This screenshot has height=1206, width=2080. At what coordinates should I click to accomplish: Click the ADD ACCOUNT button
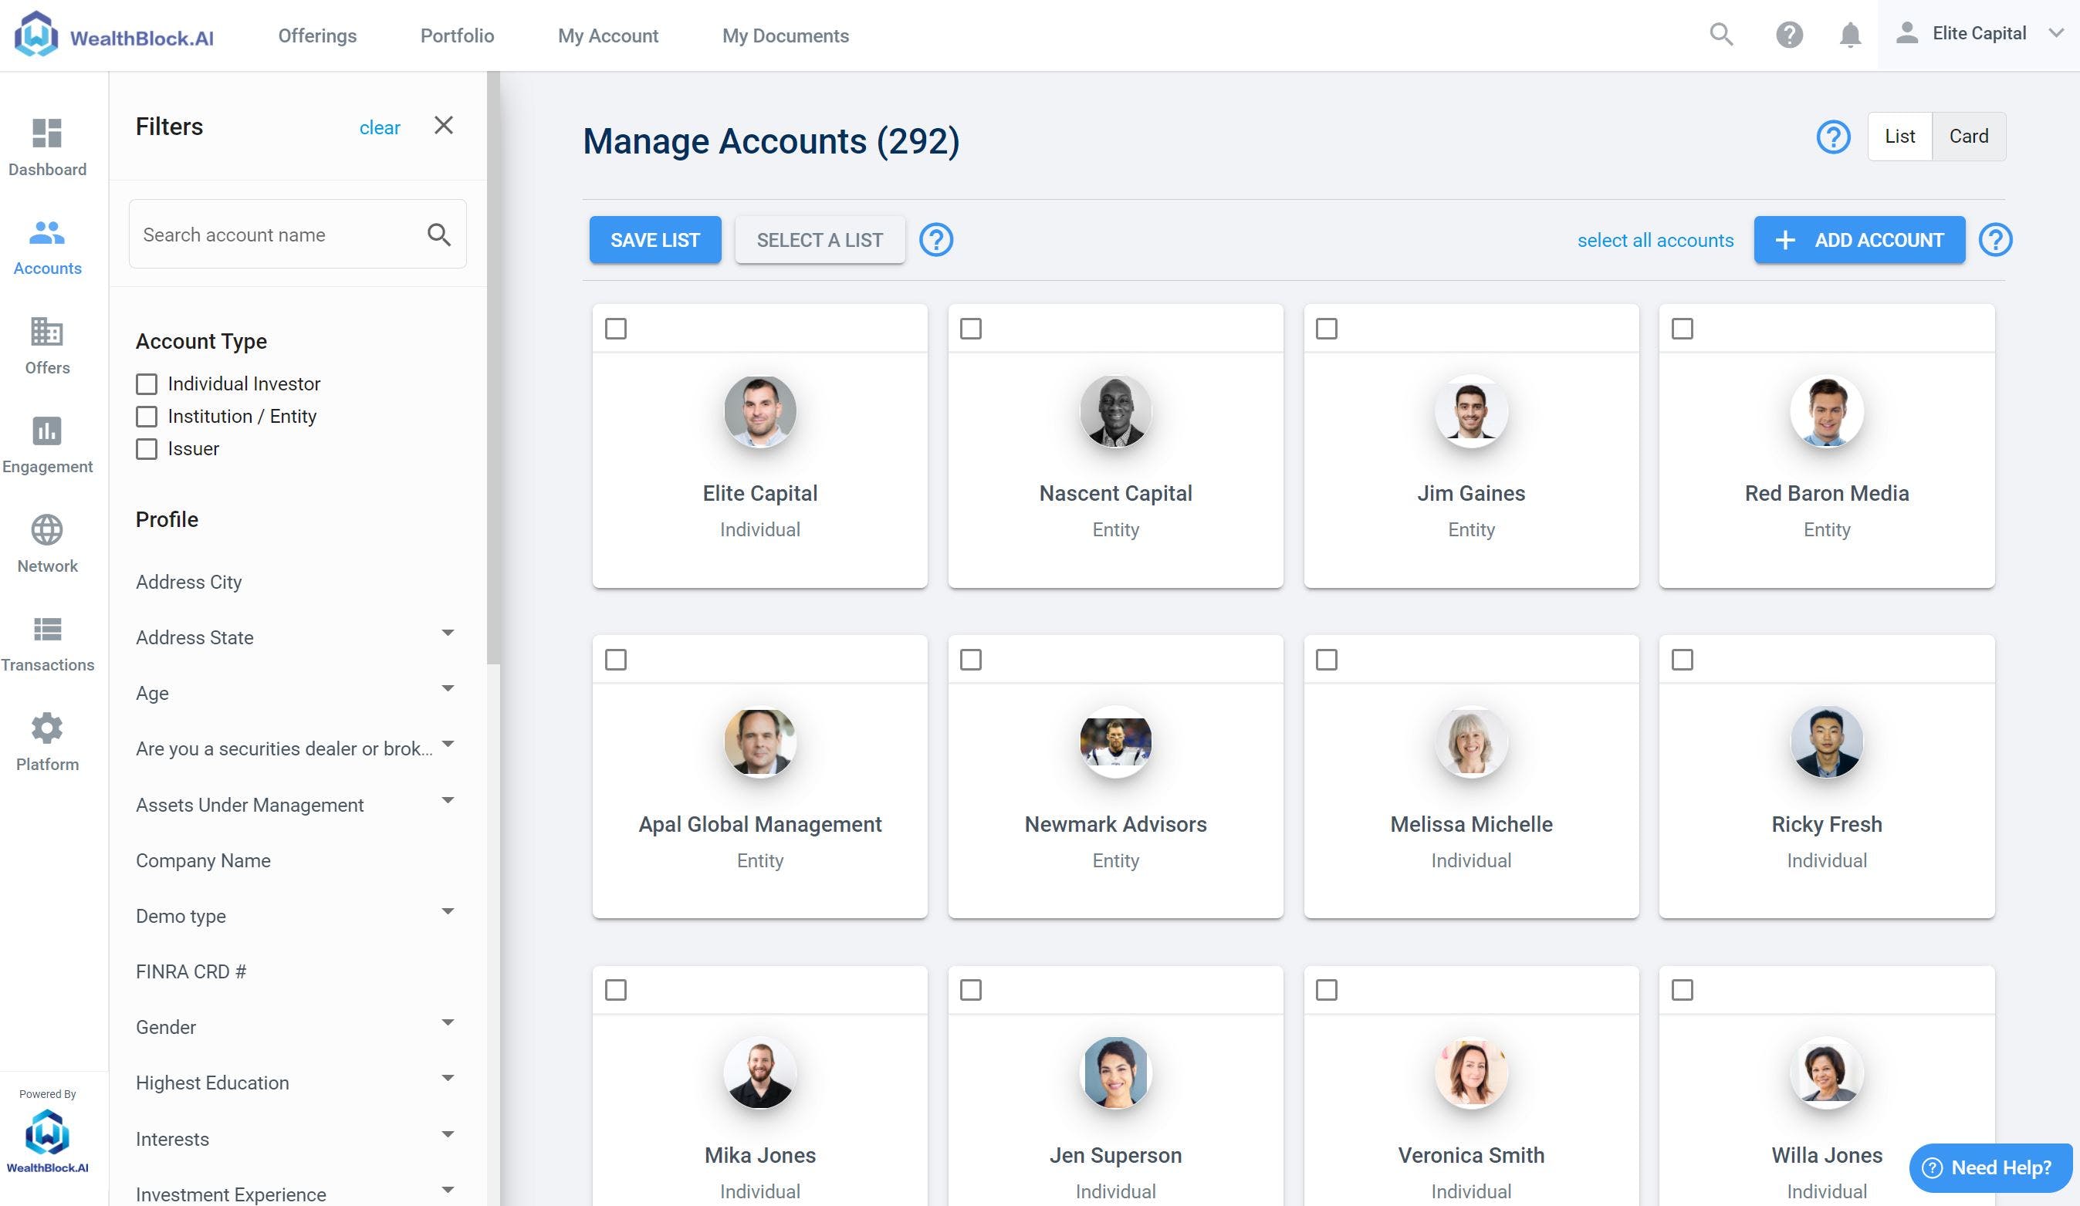[x=1858, y=240]
